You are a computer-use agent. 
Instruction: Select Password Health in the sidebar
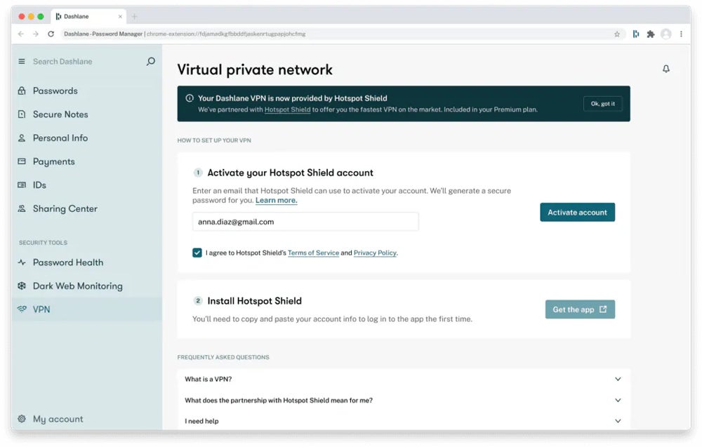[67, 262]
